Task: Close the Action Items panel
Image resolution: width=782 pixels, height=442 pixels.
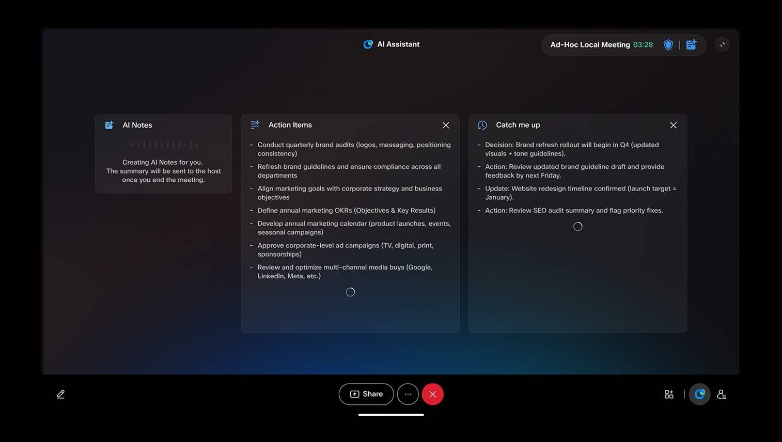Action: (x=446, y=125)
